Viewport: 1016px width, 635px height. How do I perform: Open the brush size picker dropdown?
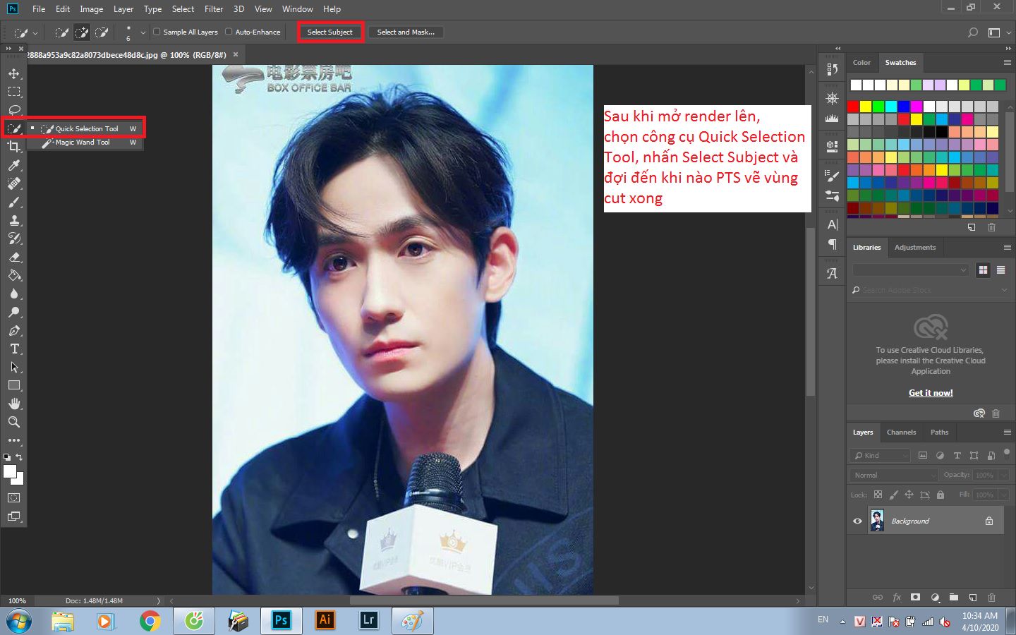click(x=143, y=32)
